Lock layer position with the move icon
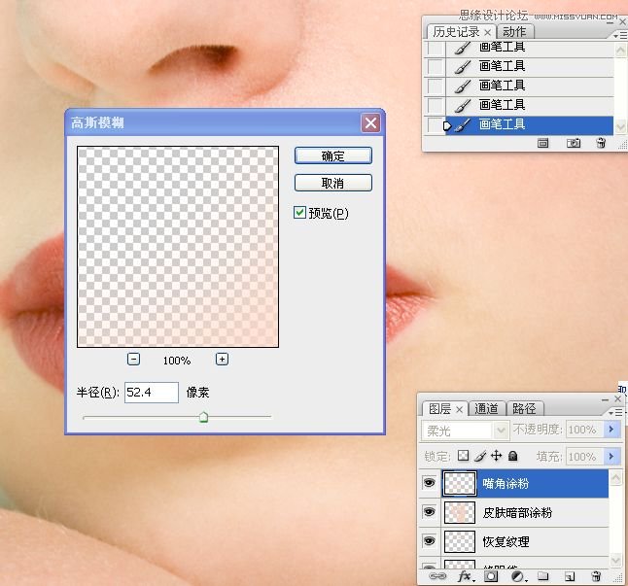The height and width of the screenshot is (586, 628). (496, 456)
